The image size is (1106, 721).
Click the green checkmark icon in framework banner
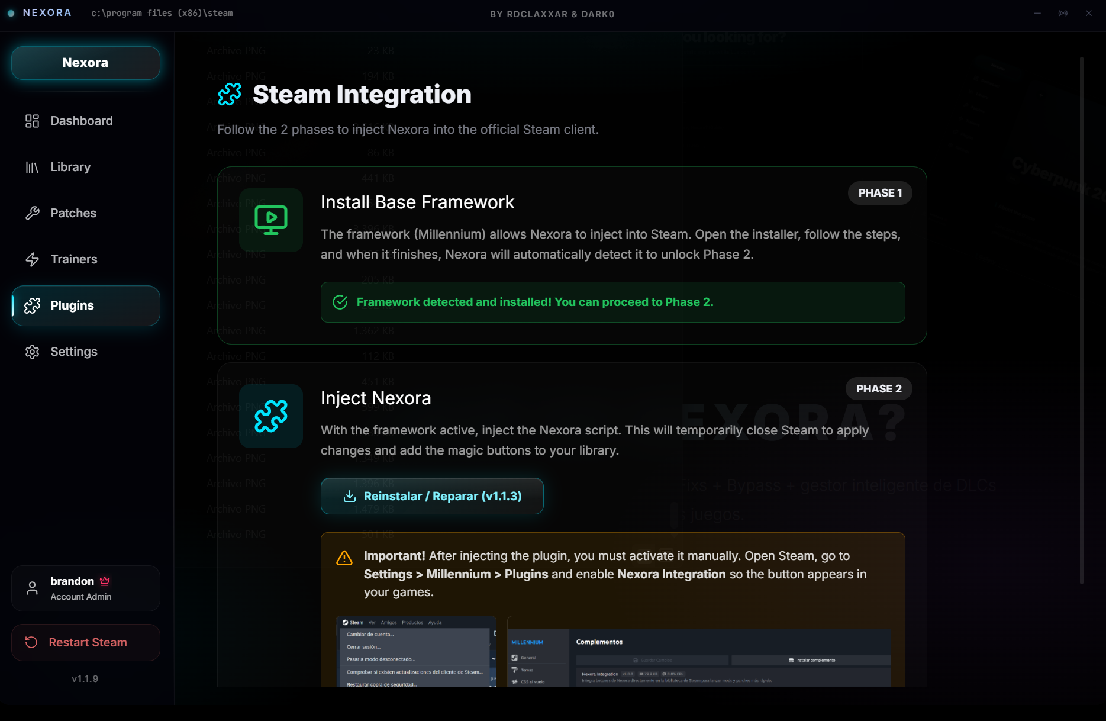[x=340, y=302]
